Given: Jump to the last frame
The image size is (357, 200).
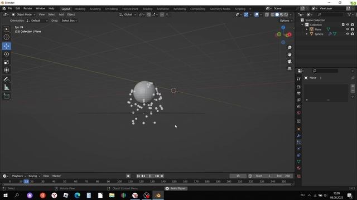Looking at the screenshot, I should coord(162,176).
